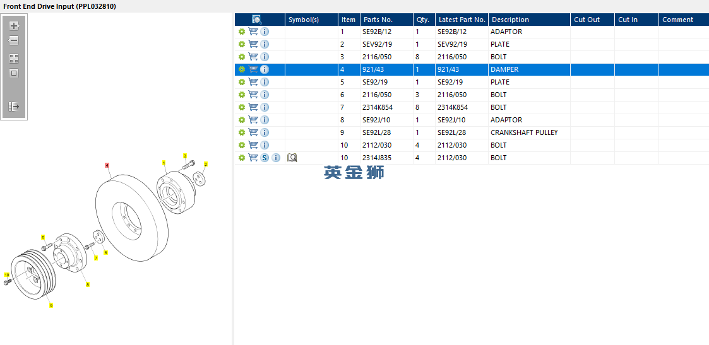Viewport: 709px width, 345px height.
Task: Select diagram callout 5 label
Action: pyautogui.click(x=106, y=252)
